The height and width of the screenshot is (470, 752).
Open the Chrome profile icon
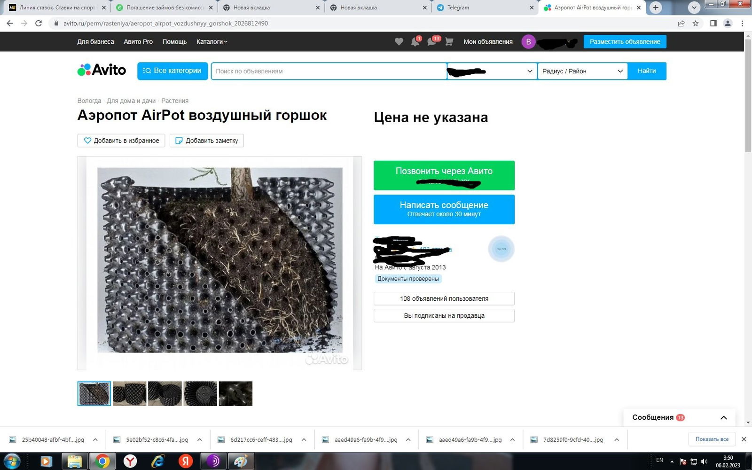tap(728, 23)
